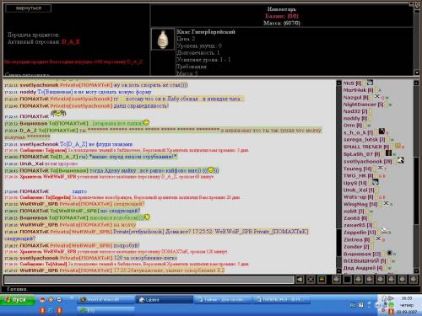This screenshot has width=422, height=316.
Task: Click the clan emblem next to McB in user list
Action: (370, 83)
